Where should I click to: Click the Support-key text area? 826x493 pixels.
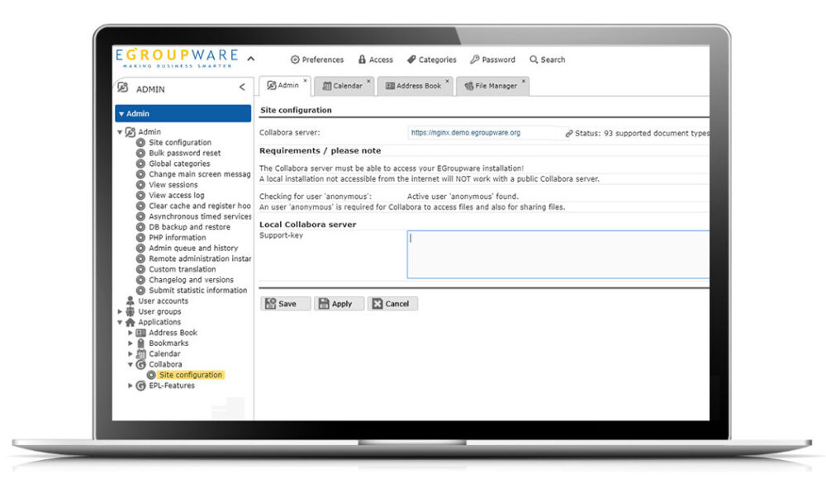pos(558,254)
